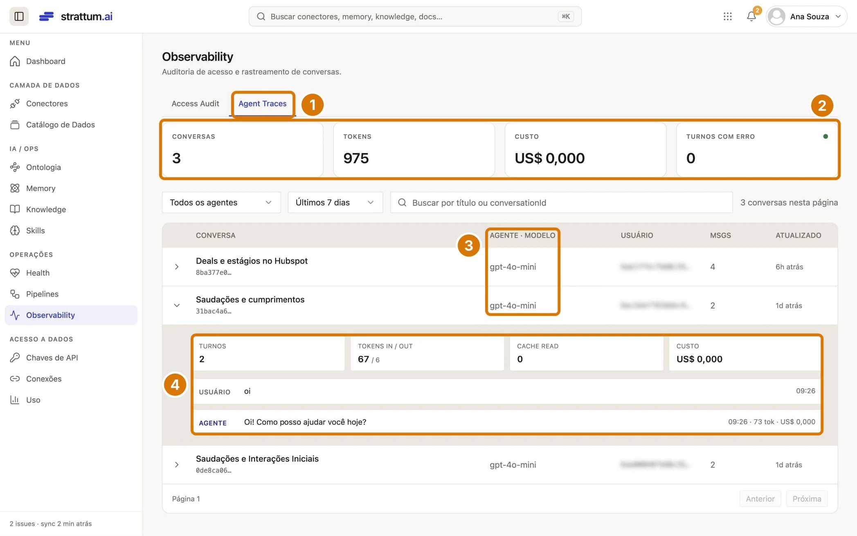Open the Últimos 7 dias dropdown

pyautogui.click(x=335, y=203)
